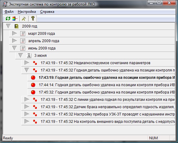Collapse the 3 июня day node

click(x=21, y=55)
